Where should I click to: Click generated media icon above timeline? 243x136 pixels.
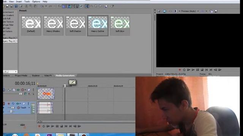[x=72, y=82]
